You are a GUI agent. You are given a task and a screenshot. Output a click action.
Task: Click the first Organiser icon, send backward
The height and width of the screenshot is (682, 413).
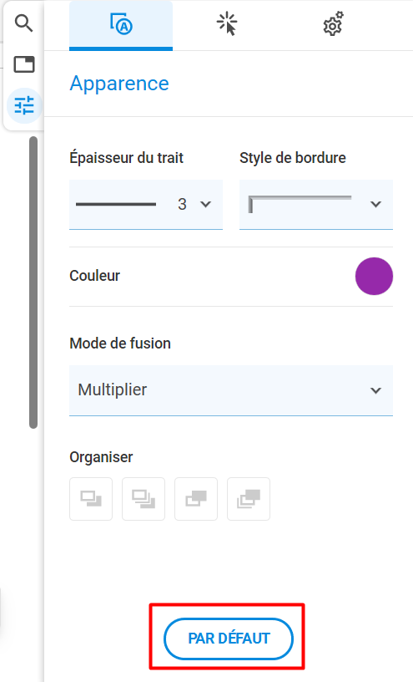click(x=91, y=499)
